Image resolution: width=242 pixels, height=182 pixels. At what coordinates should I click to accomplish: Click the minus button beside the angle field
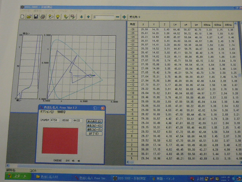point(117,17)
